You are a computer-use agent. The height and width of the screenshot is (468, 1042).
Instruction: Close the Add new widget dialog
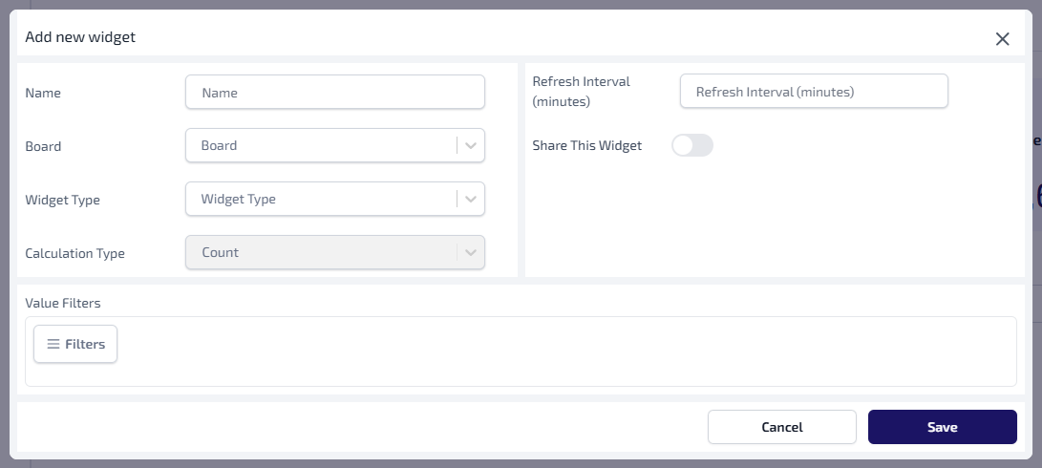(1002, 39)
